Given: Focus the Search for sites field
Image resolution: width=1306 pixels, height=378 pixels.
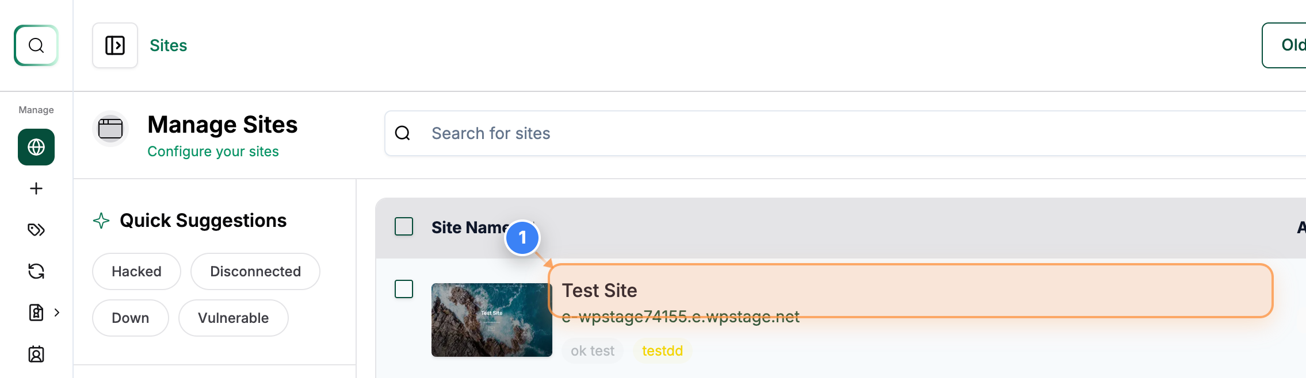Looking at the screenshot, I should pyautogui.click(x=845, y=133).
